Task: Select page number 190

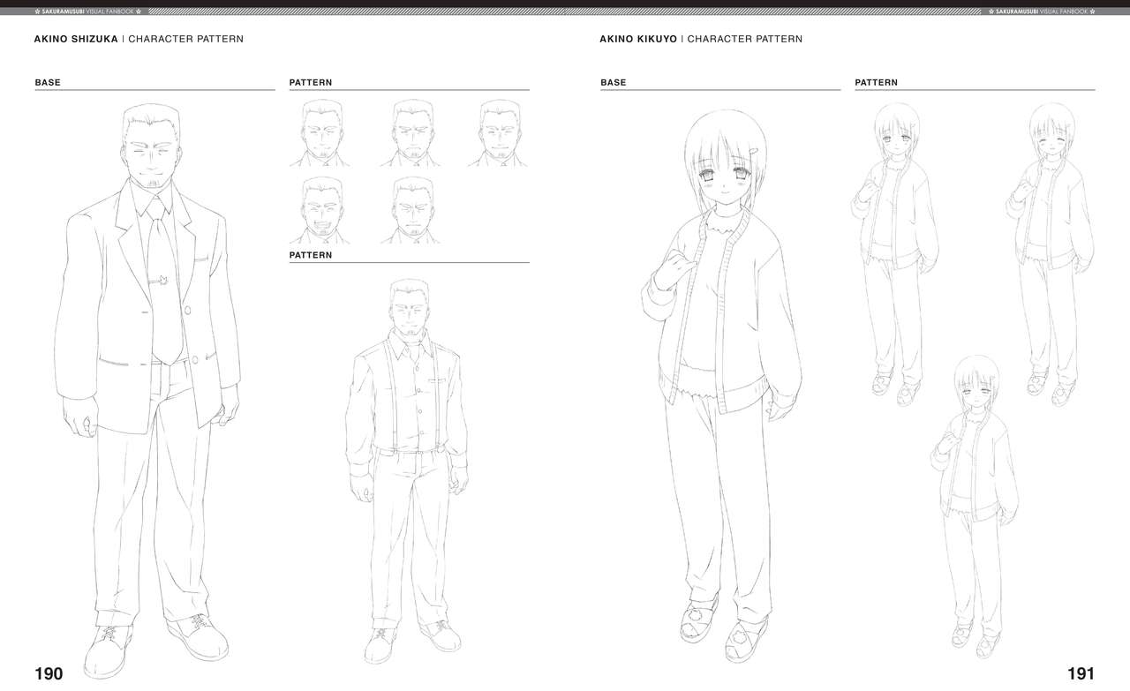Action: [x=49, y=674]
